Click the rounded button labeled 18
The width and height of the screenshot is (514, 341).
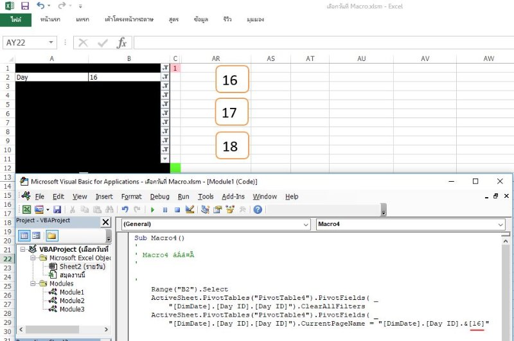[230, 146]
